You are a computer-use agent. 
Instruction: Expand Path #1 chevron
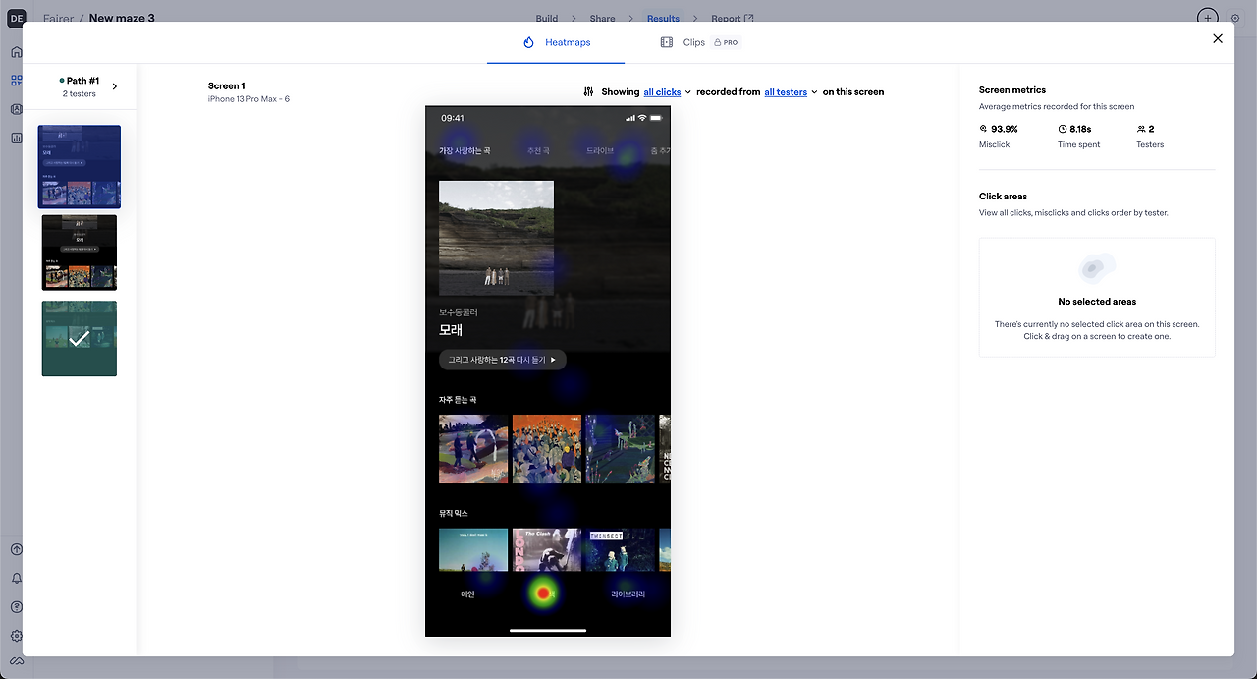115,86
